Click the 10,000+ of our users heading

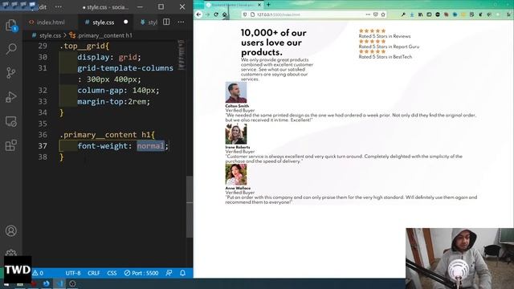pos(274,43)
